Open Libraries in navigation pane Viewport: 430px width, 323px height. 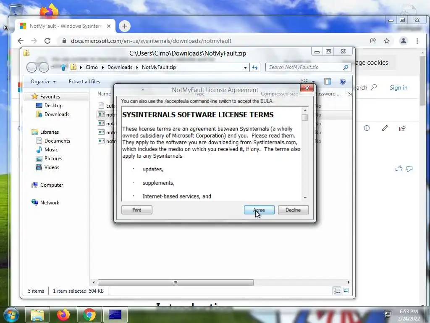coord(50,132)
